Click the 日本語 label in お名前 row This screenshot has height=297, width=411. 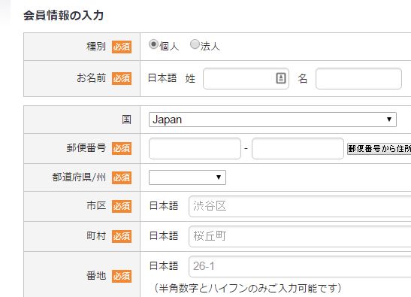point(162,78)
